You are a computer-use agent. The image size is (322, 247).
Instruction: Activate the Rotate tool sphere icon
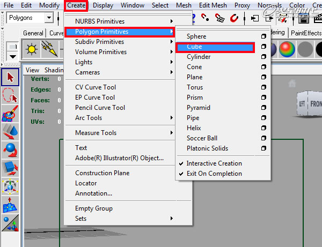click(10, 150)
